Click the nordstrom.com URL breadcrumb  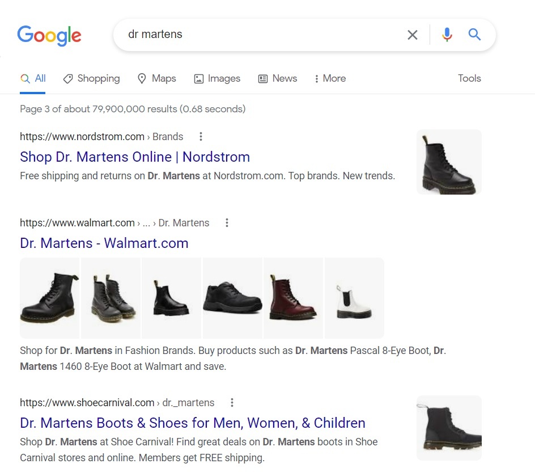pyautogui.click(x=101, y=137)
